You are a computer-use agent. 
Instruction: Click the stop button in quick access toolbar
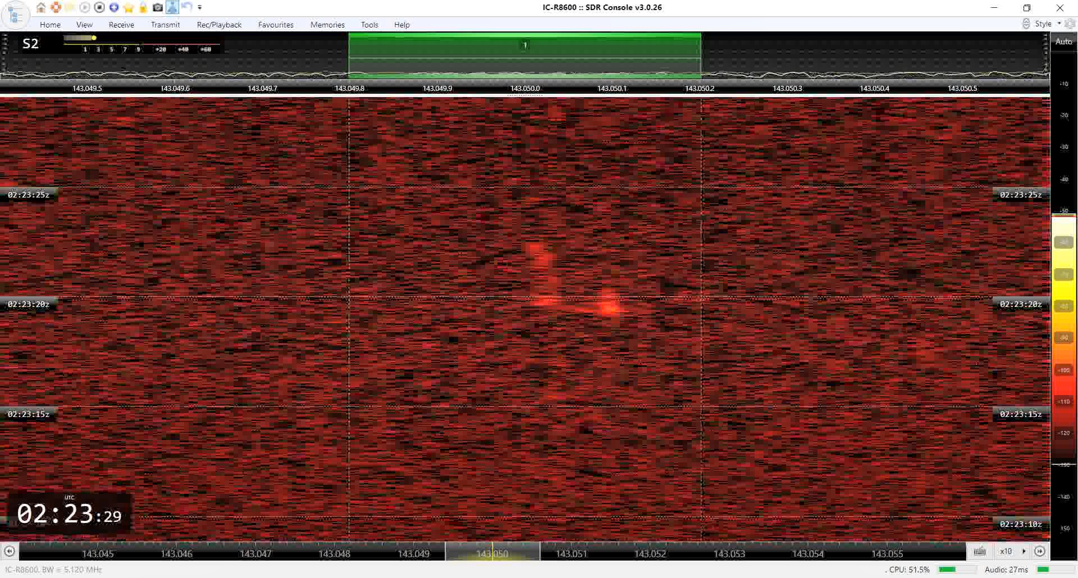pyautogui.click(x=99, y=7)
